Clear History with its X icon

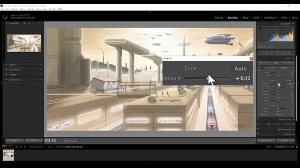pyautogui.click(x=41, y=75)
